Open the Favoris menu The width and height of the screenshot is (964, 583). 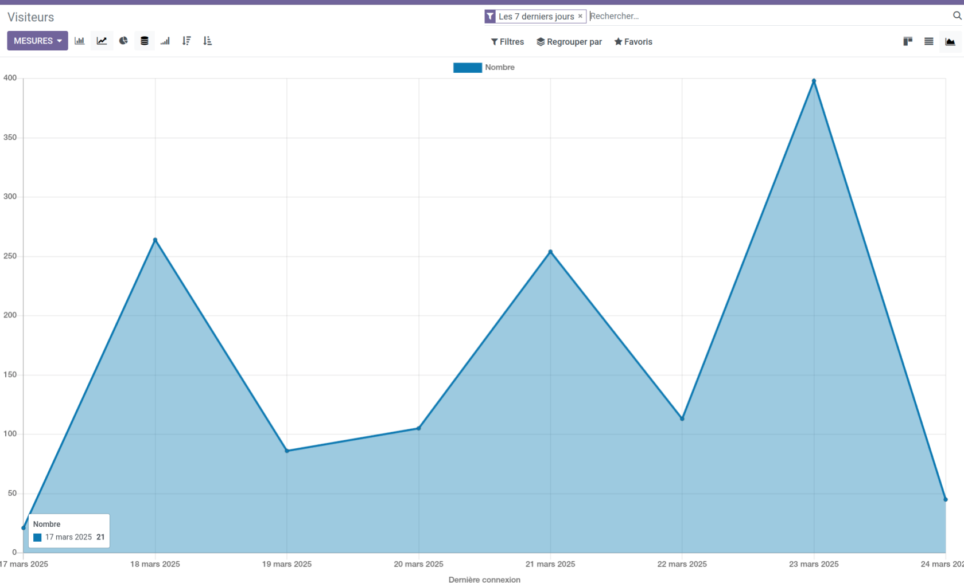pyautogui.click(x=633, y=42)
